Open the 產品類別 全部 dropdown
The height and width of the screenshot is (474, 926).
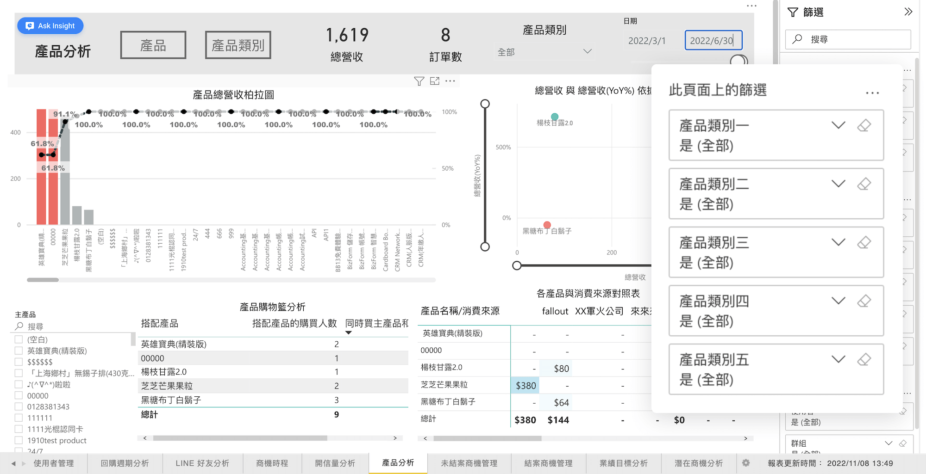[x=544, y=52]
